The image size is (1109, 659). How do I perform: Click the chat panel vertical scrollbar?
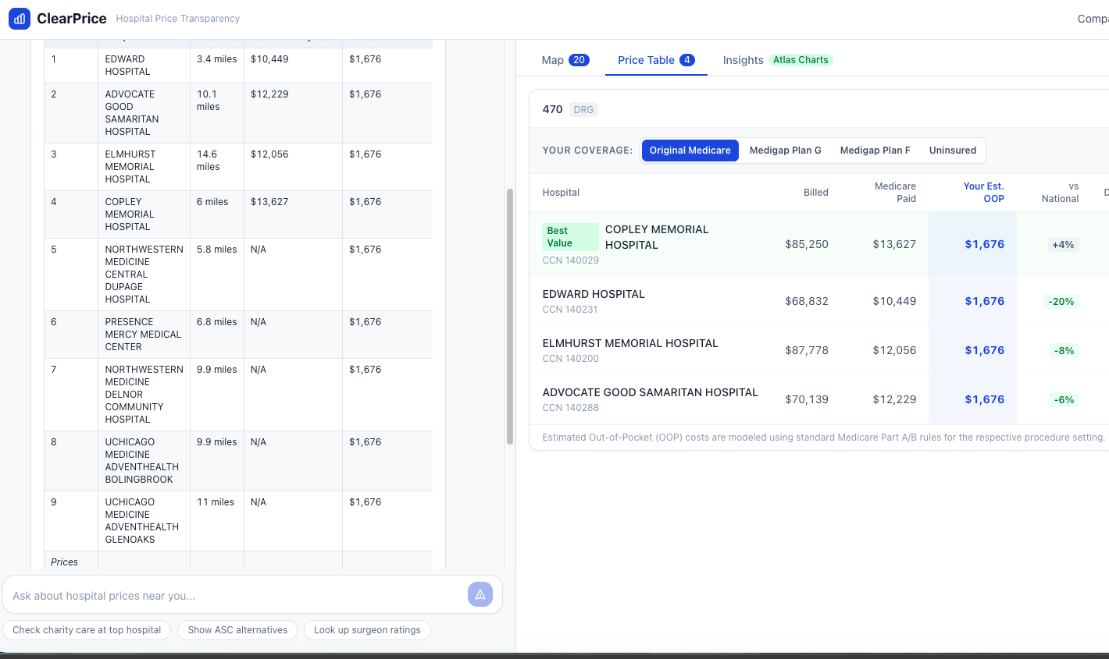(x=510, y=317)
